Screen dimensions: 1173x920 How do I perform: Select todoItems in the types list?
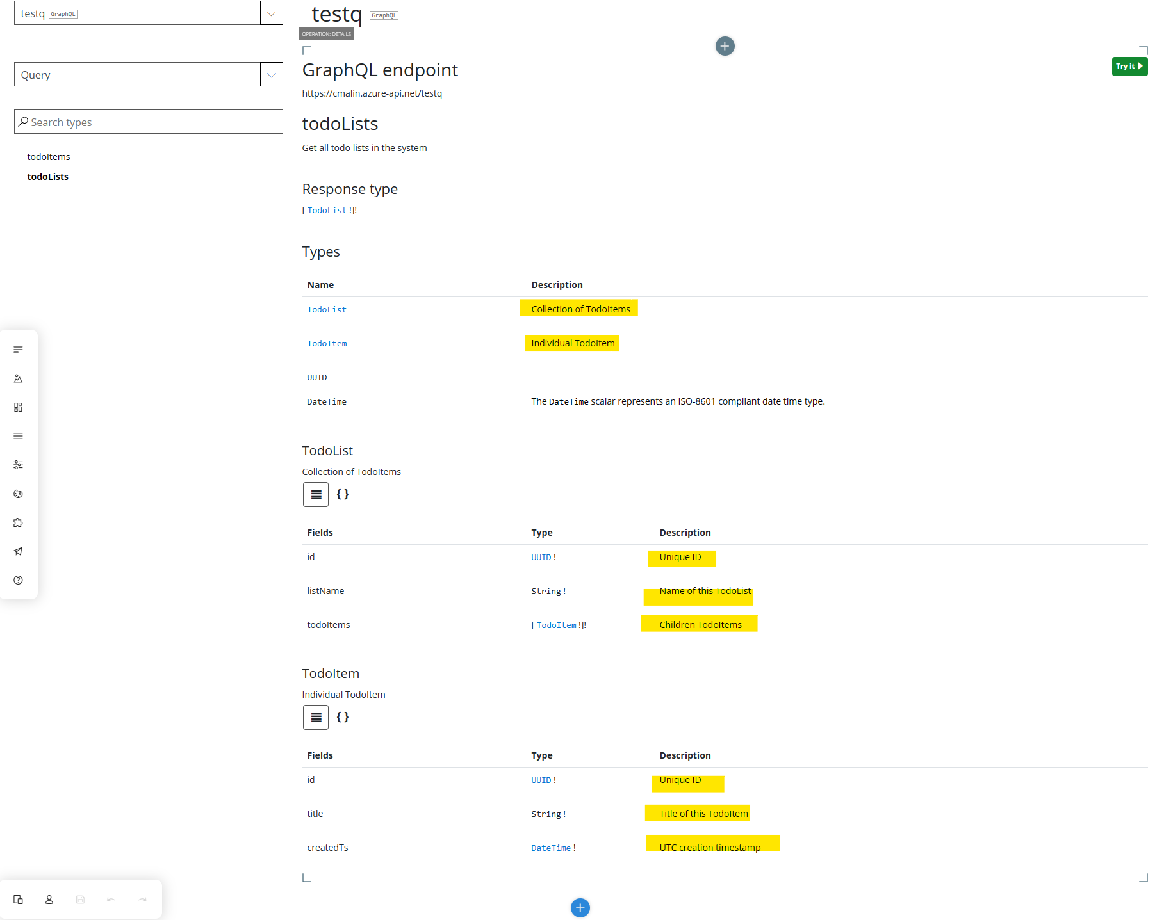click(49, 156)
